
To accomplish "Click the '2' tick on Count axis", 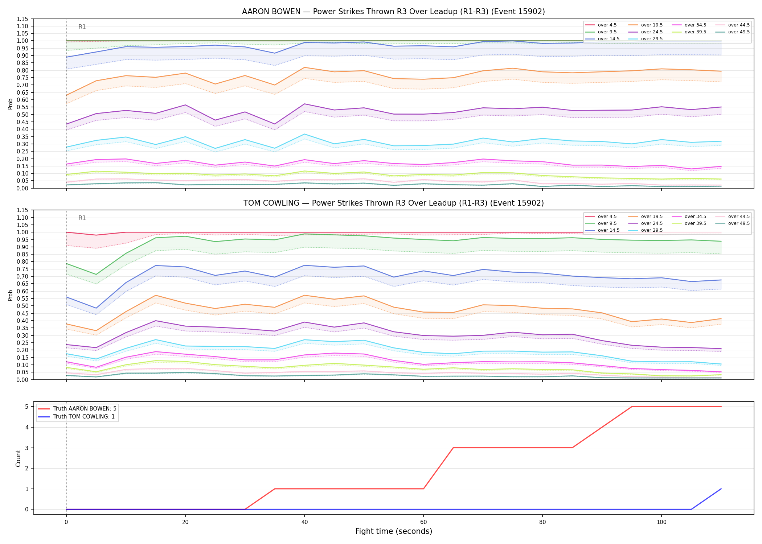I will pos(27,468).
